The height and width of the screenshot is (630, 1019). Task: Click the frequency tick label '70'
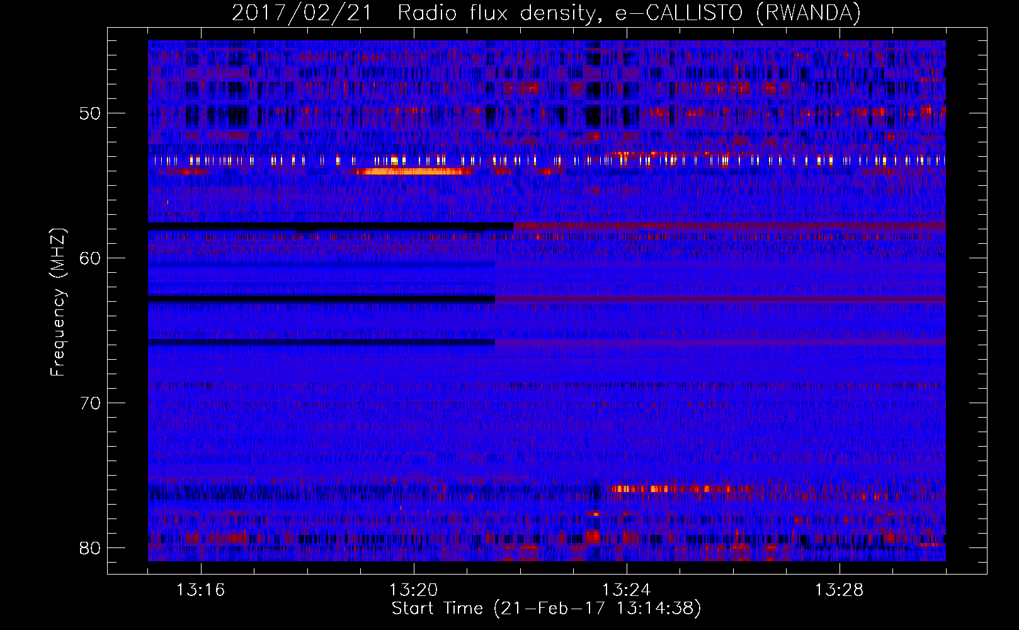(x=90, y=403)
